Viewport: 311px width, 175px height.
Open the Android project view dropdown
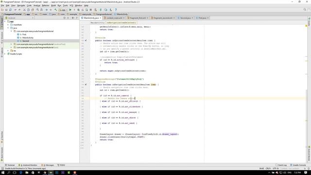click(x=19, y=18)
